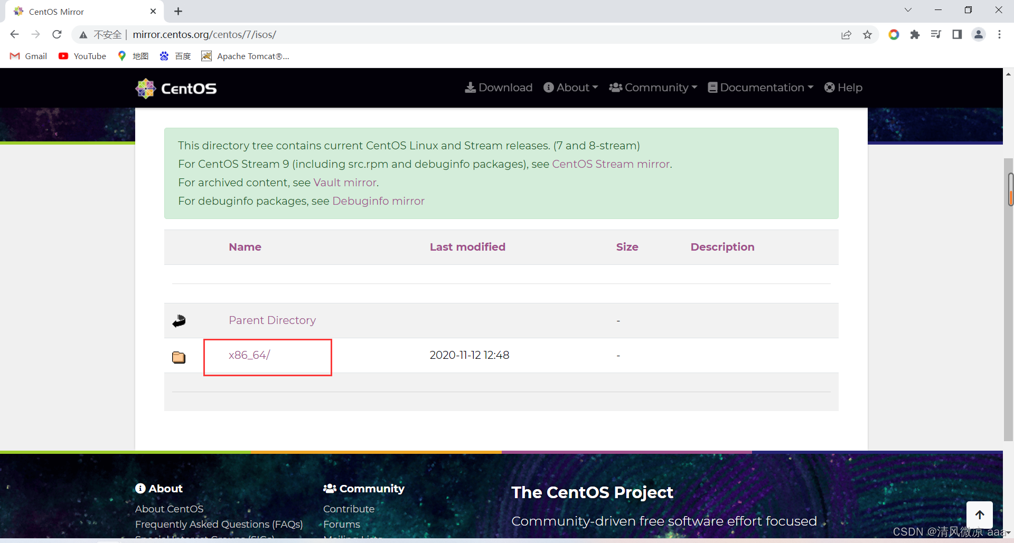This screenshot has height=543, width=1014.
Task: Open footer About CentOS link
Action: point(169,509)
